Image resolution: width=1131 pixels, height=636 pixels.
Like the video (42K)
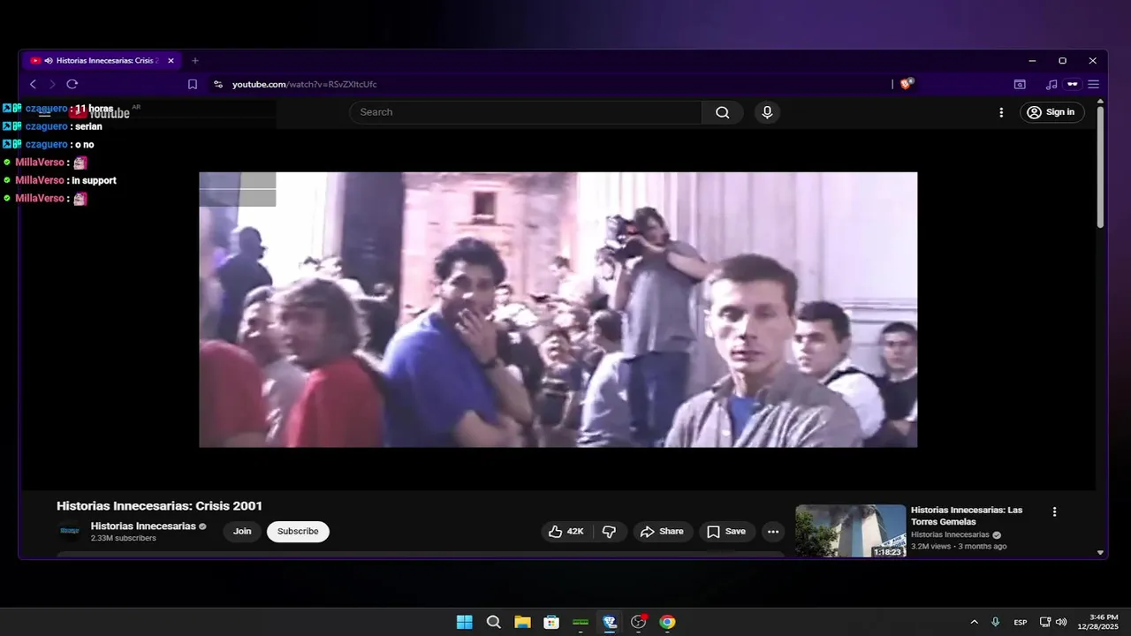point(565,532)
